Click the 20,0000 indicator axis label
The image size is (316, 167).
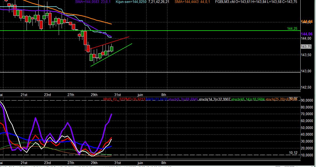coord(307,148)
